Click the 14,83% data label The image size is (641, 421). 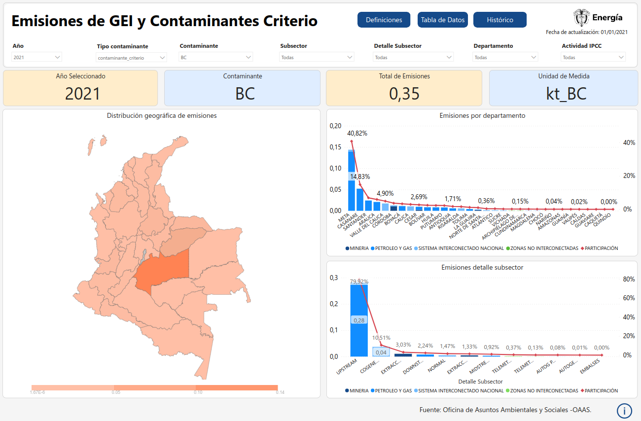tap(360, 176)
